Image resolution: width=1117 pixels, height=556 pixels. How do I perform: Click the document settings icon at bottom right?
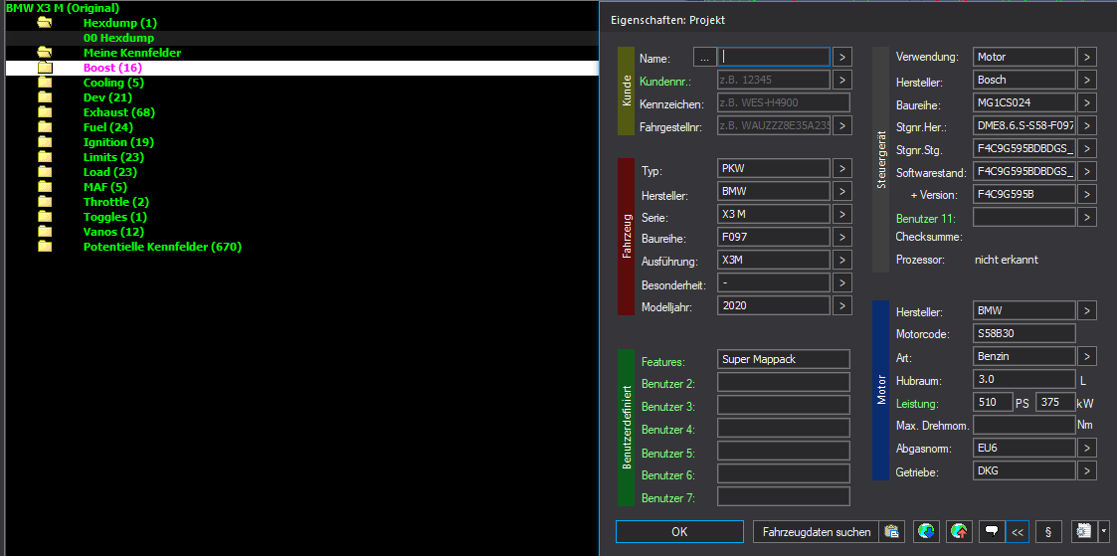(x=1084, y=531)
